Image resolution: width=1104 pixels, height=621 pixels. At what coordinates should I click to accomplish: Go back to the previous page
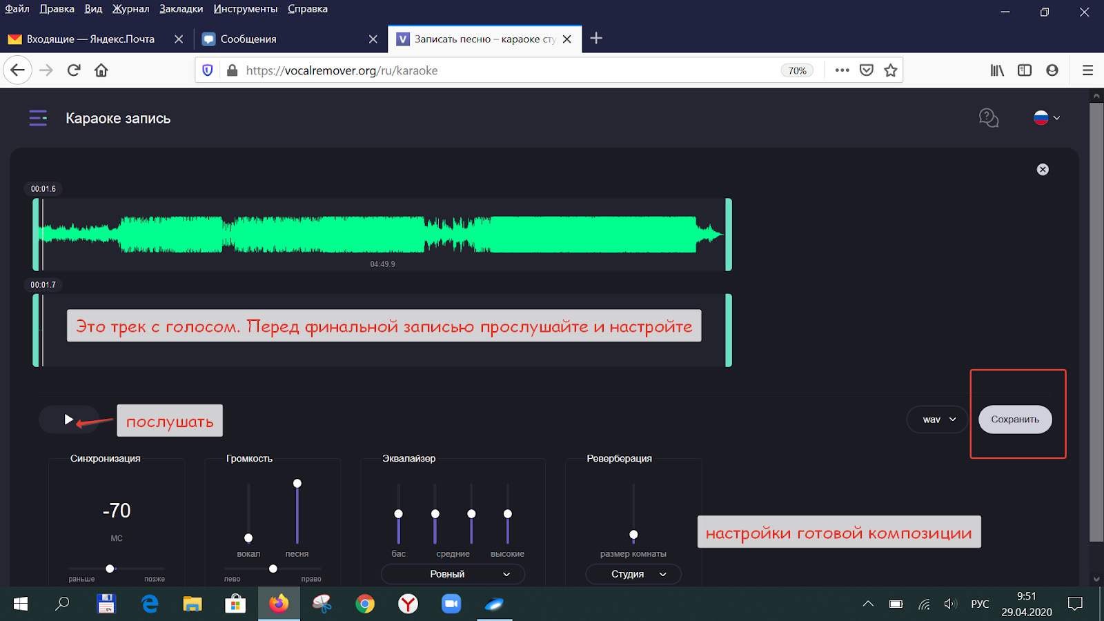[18, 70]
